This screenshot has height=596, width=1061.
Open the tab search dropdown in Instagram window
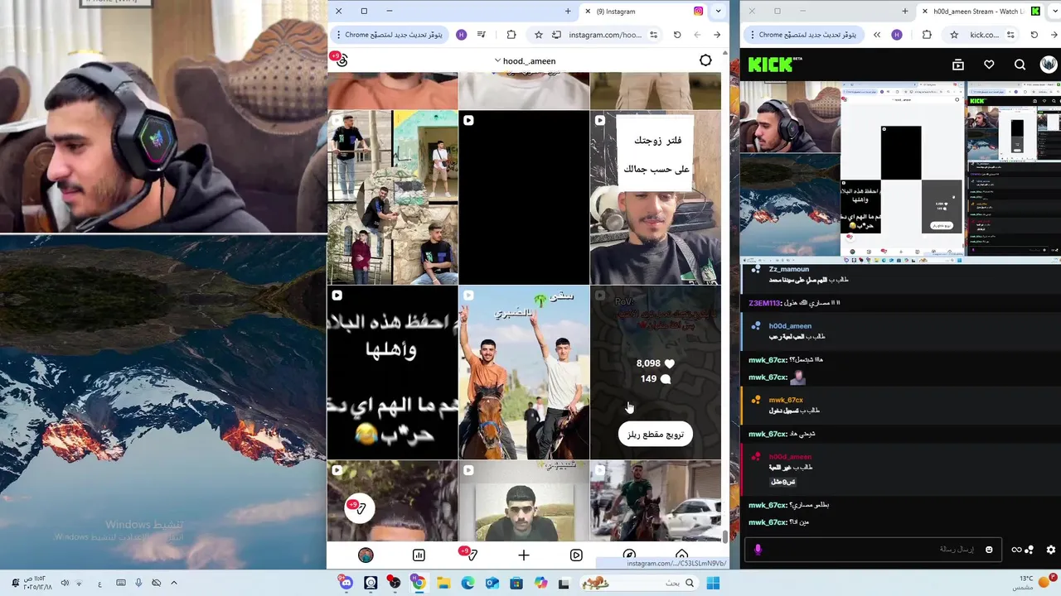(718, 11)
